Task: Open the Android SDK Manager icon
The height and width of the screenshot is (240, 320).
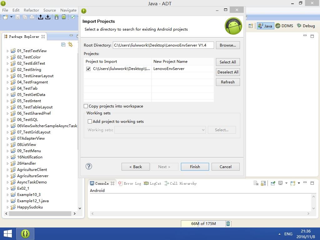Action: click(57, 17)
